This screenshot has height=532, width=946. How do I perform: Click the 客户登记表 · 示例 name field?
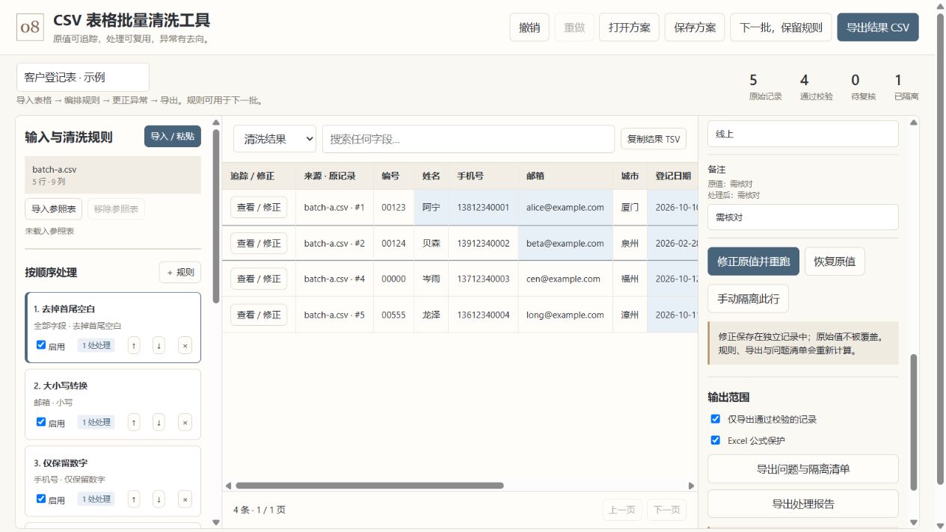[83, 78]
